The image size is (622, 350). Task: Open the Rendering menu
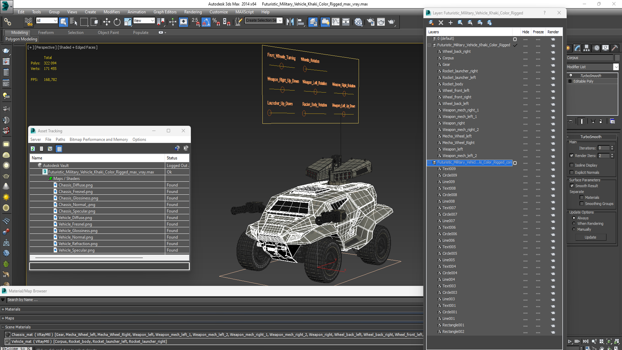click(x=193, y=12)
